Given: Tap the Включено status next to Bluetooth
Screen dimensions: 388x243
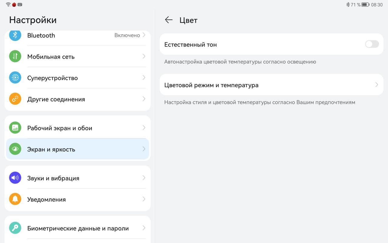Looking at the screenshot, I should (x=127, y=35).
